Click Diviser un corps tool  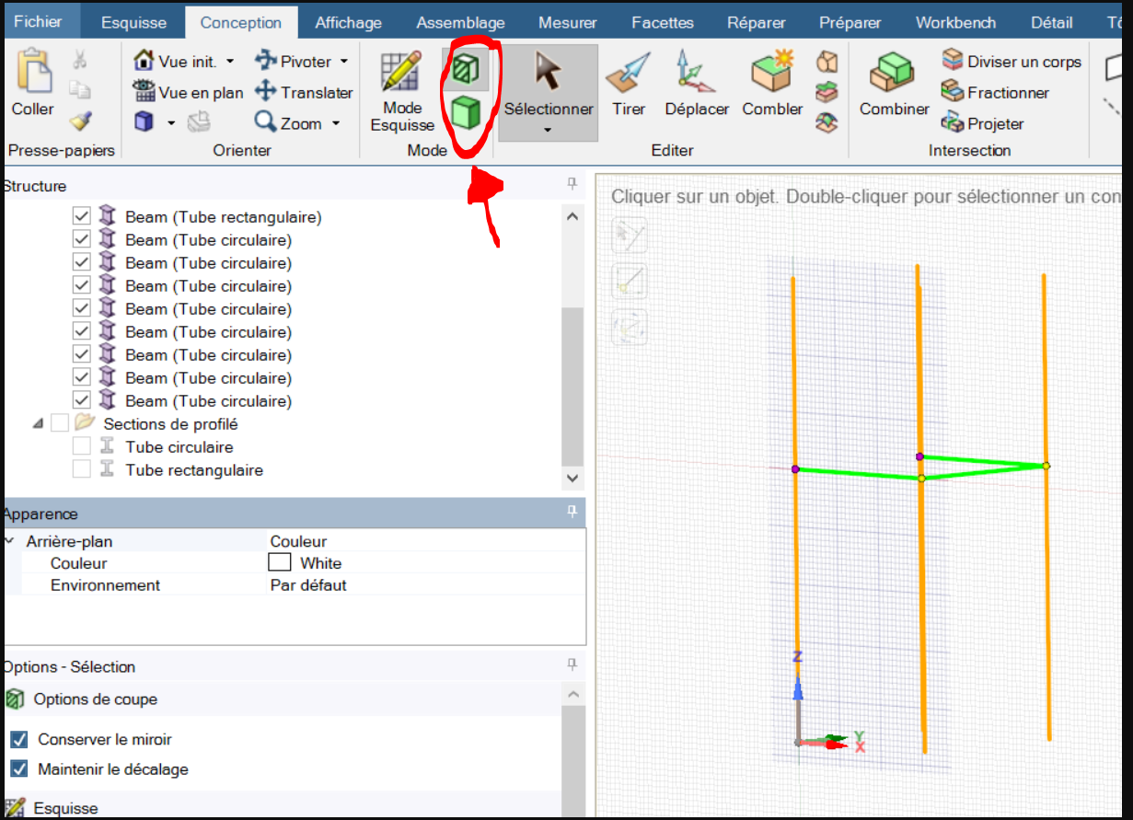1012,62
